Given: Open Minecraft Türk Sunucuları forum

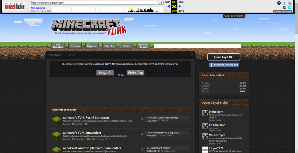Looking at the screenshot, I should tap(82, 133).
